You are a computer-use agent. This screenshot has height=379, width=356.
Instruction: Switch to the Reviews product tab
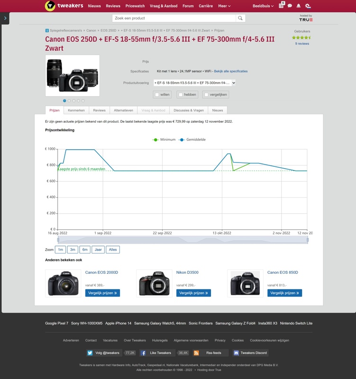tap(100, 110)
